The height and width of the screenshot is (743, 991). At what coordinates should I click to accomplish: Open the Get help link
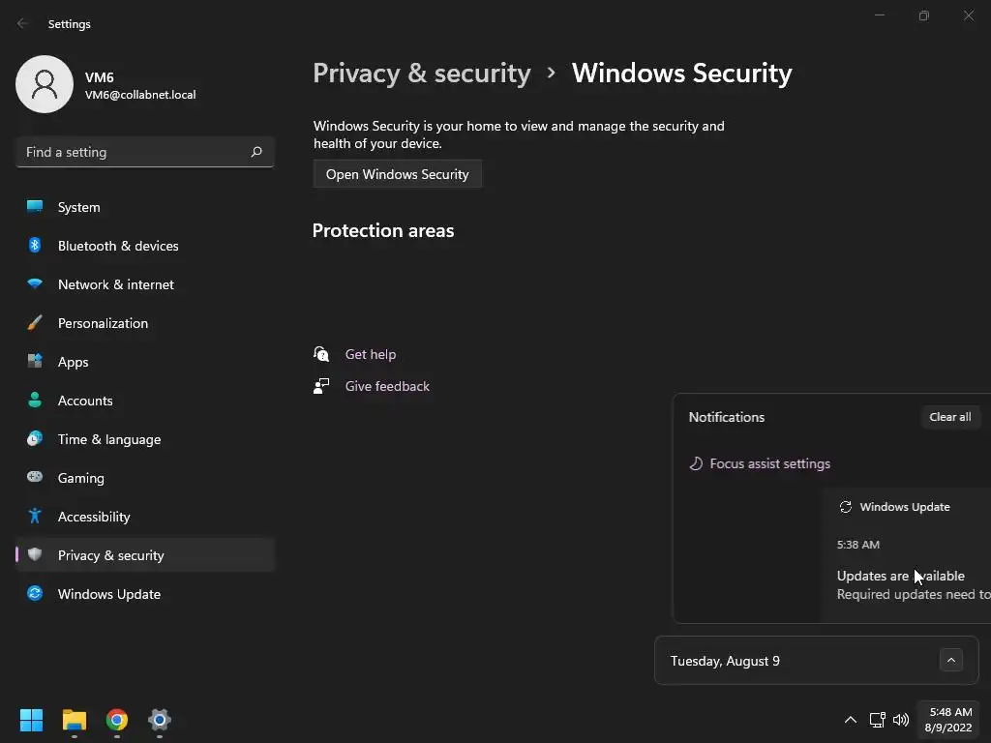(371, 354)
